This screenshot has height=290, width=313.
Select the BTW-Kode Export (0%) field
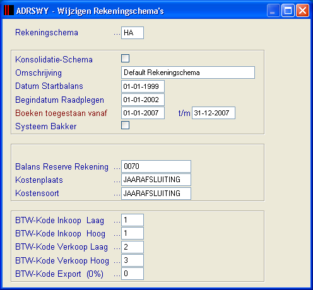pyautogui.click(x=133, y=274)
